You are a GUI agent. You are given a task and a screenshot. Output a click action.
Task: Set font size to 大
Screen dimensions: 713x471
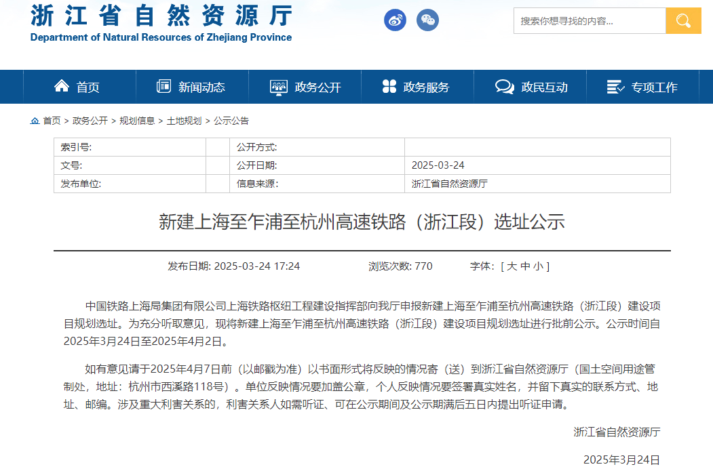pos(512,266)
